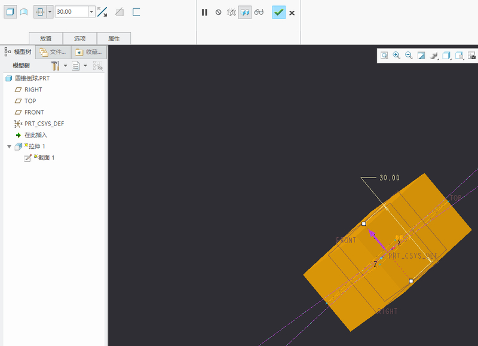
Task: Click the tree columns hide icon
Action: click(x=97, y=66)
